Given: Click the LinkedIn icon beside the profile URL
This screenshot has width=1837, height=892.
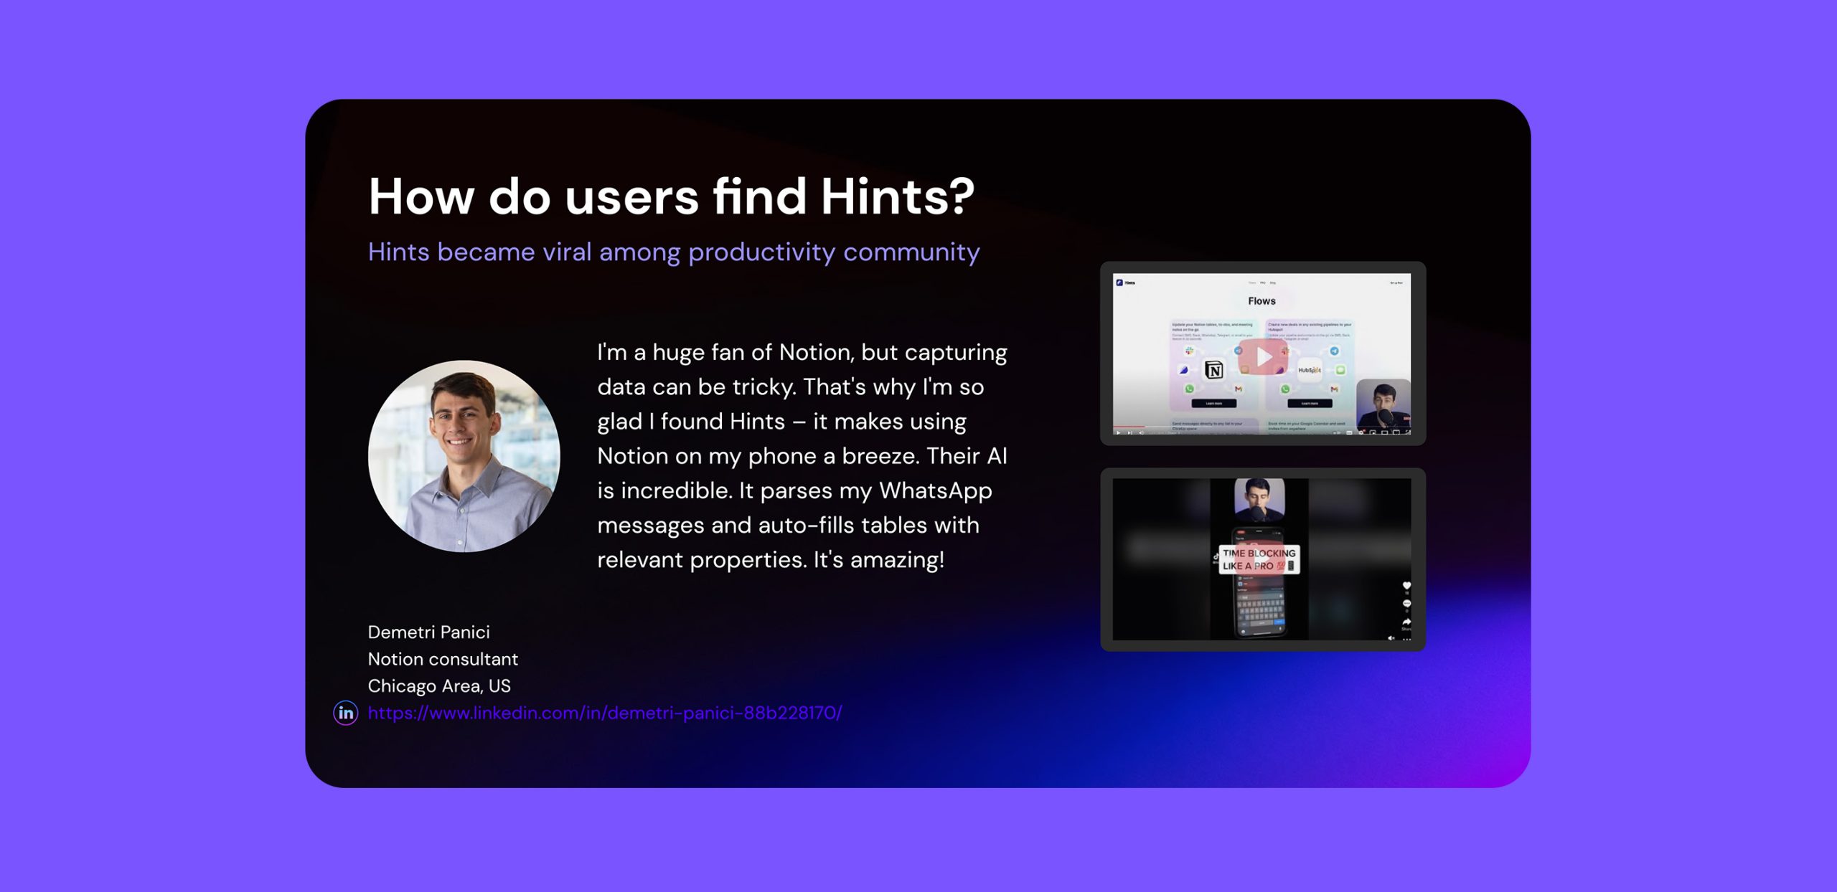Looking at the screenshot, I should tap(346, 713).
